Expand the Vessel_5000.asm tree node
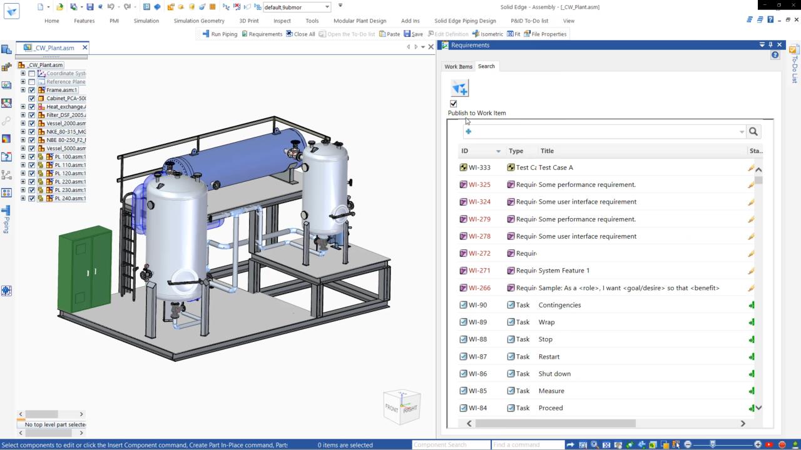This screenshot has width=801, height=450. 23,148
